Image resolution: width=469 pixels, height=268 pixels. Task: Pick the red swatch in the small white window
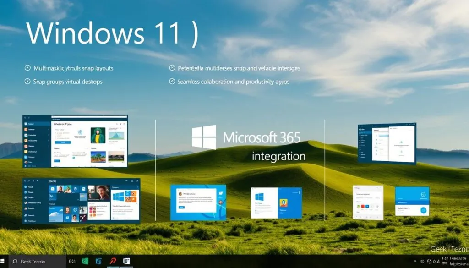coord(363,207)
